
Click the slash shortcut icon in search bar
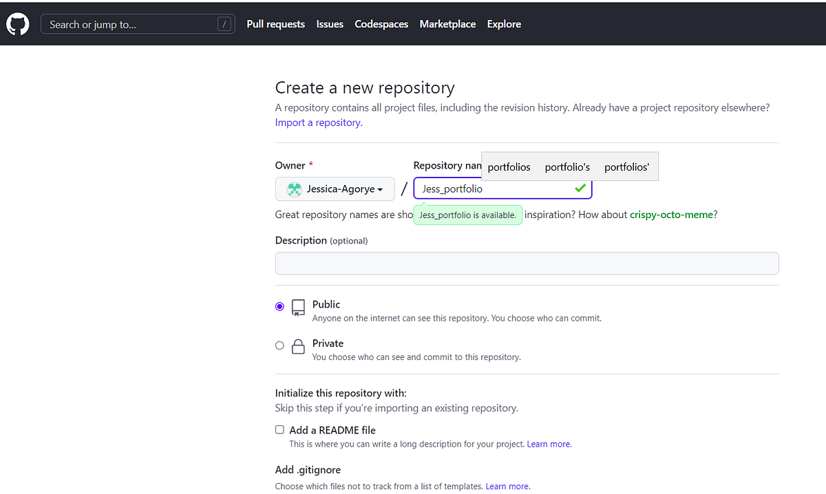point(224,23)
